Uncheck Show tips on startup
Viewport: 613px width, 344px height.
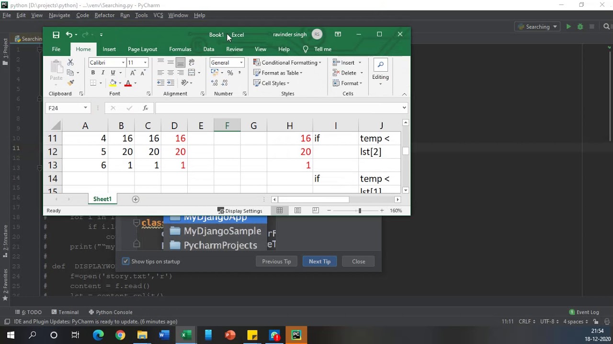coord(125,261)
